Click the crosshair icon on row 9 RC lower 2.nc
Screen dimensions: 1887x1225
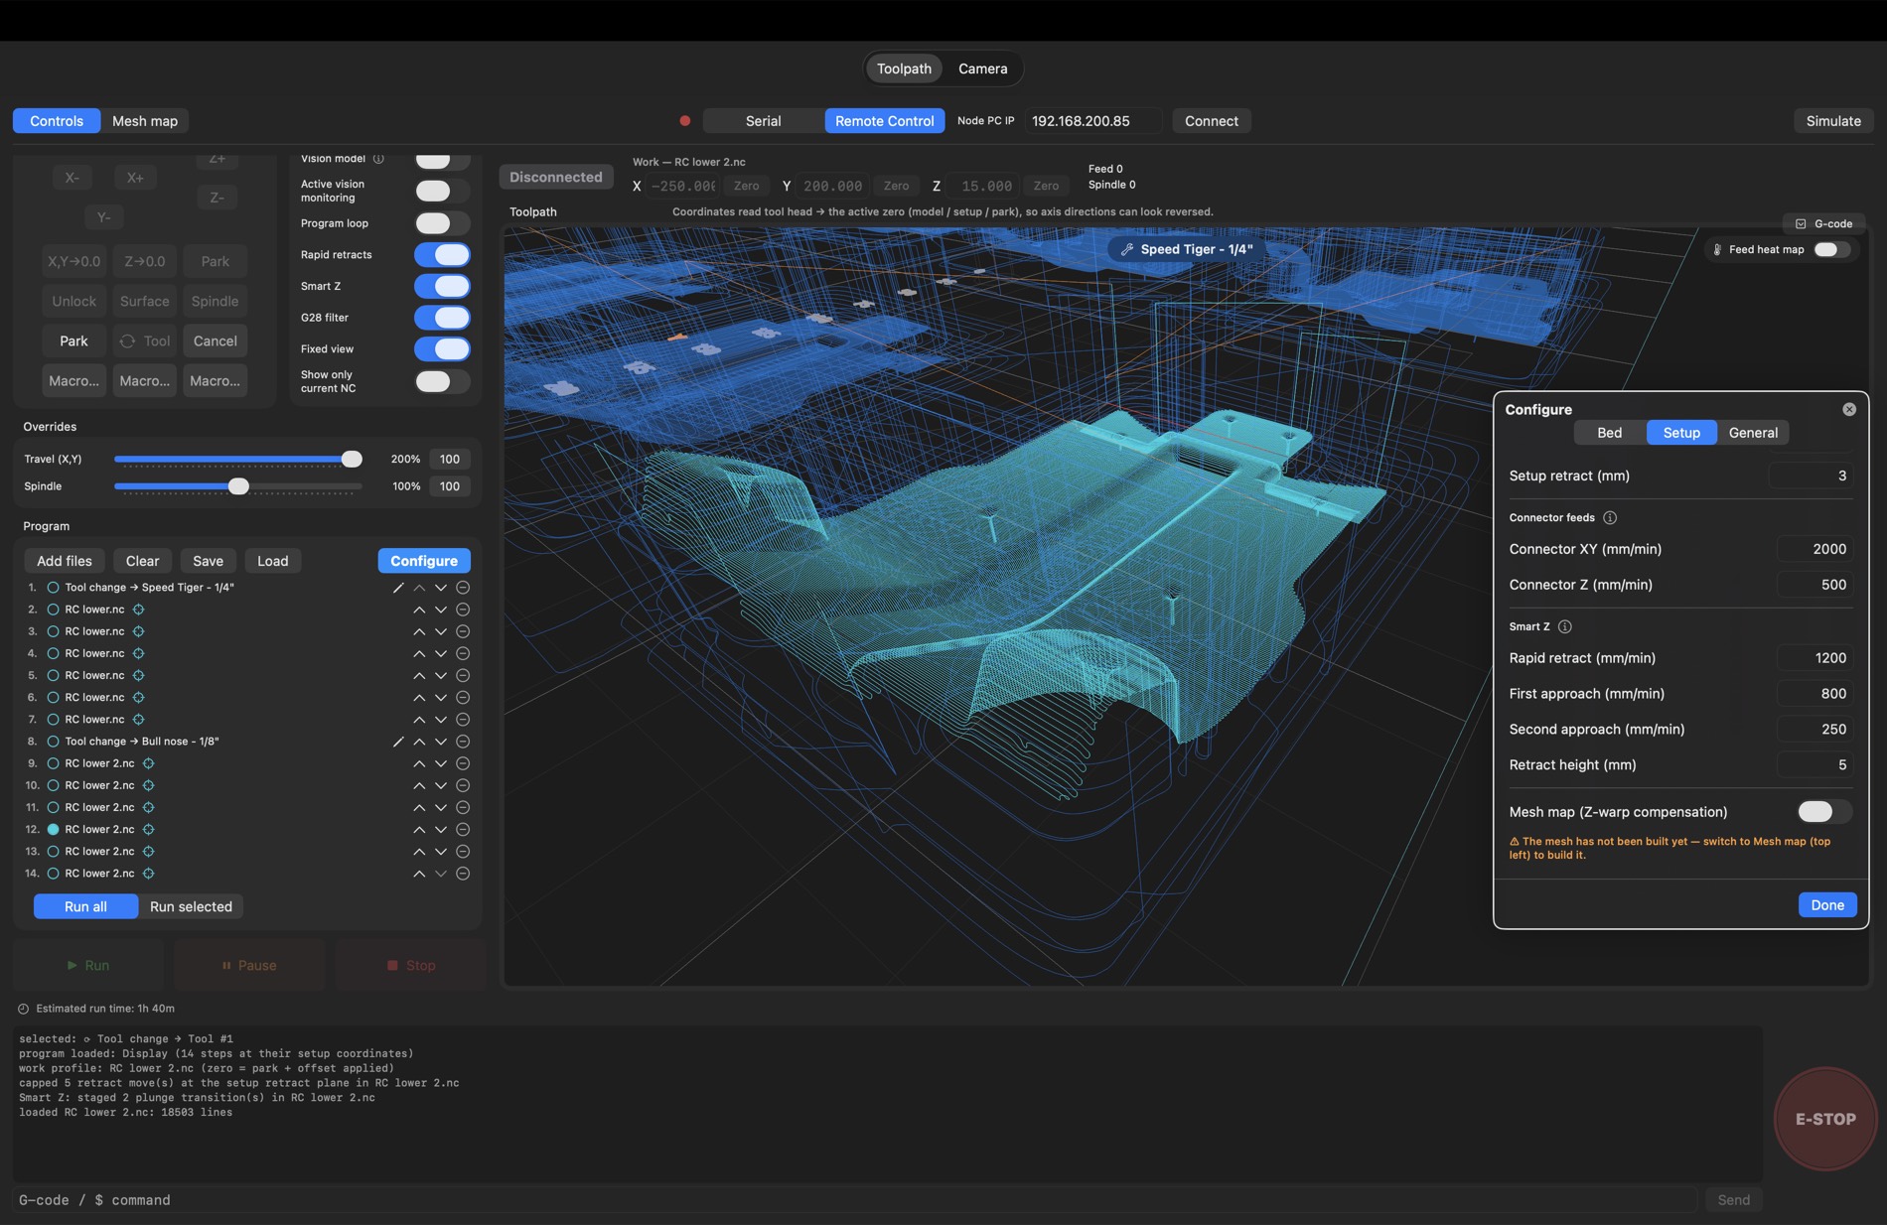[x=148, y=763]
